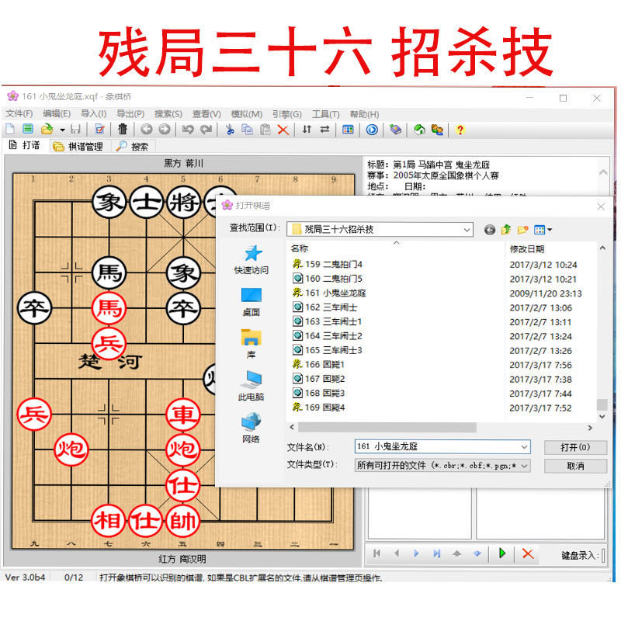Click the paste clipboard toolbar icon
This screenshot has width=621, height=621.
coord(265,130)
